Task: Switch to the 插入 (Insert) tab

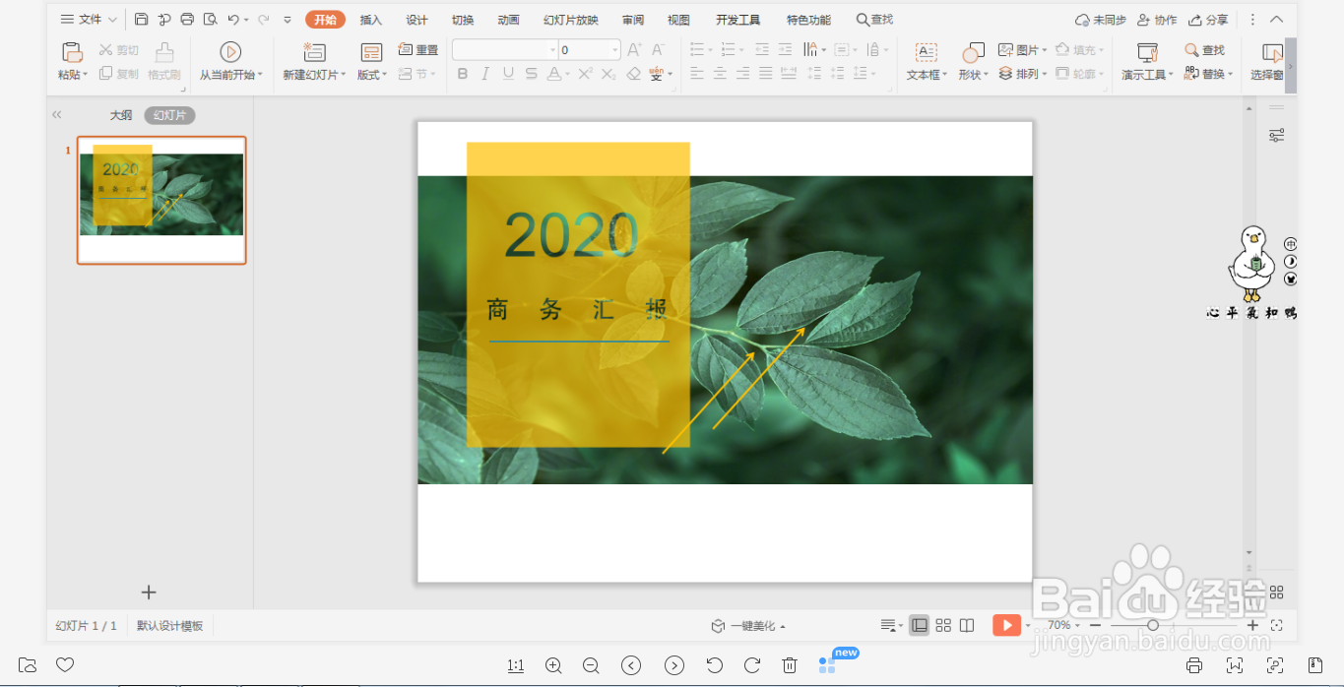Action: pyautogui.click(x=371, y=20)
